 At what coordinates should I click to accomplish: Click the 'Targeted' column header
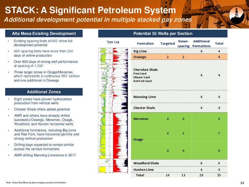167,44
